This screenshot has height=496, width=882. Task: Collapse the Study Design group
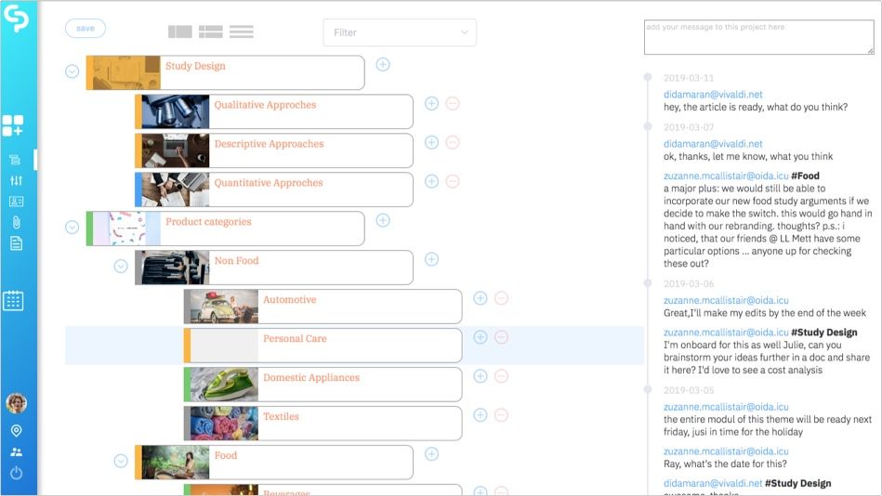tap(72, 72)
